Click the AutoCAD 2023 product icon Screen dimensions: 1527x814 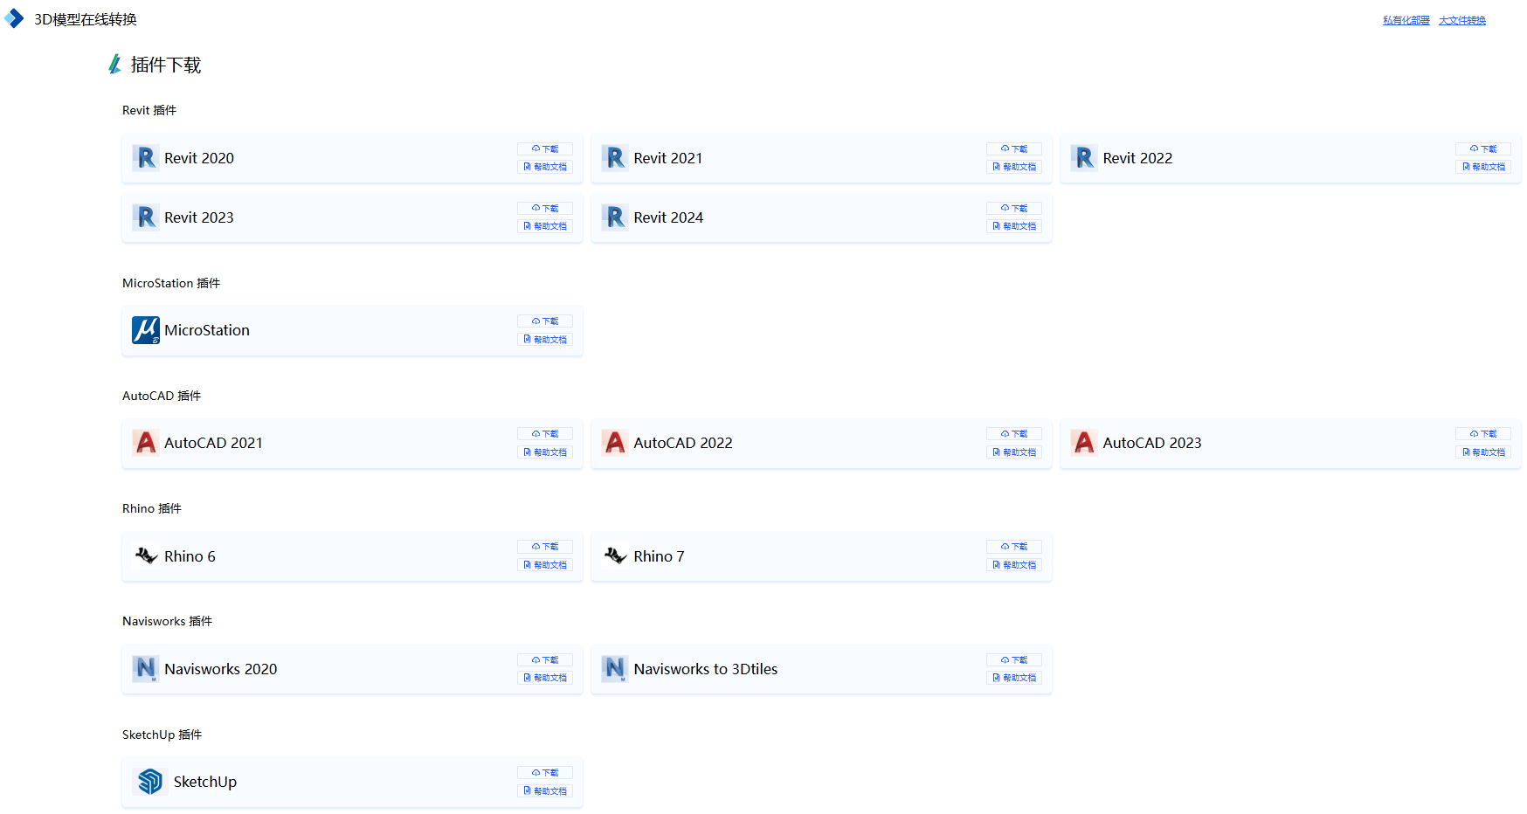coord(1084,443)
